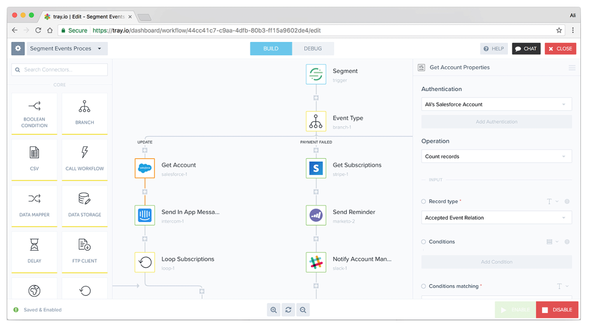
Task: Select the tray.io browser tab
Action: click(88, 17)
